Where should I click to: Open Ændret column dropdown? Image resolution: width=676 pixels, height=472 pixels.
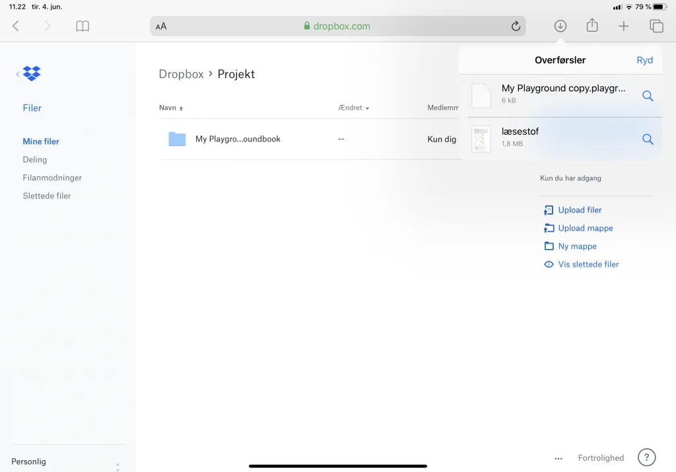coord(354,108)
